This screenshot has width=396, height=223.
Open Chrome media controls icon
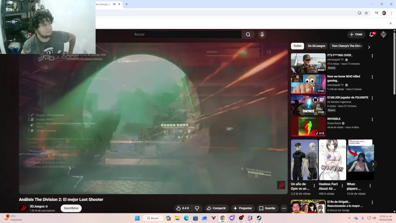pos(377,13)
